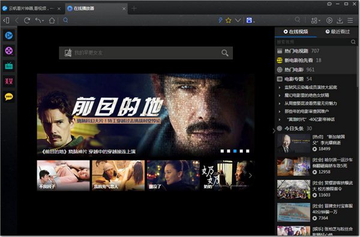Expand the address bar history chevron
The width and height of the screenshot is (360, 237).
tap(238, 20)
